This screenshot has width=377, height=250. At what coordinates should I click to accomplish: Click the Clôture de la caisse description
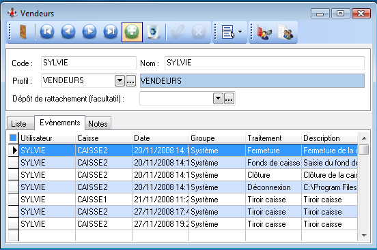tap(330, 175)
